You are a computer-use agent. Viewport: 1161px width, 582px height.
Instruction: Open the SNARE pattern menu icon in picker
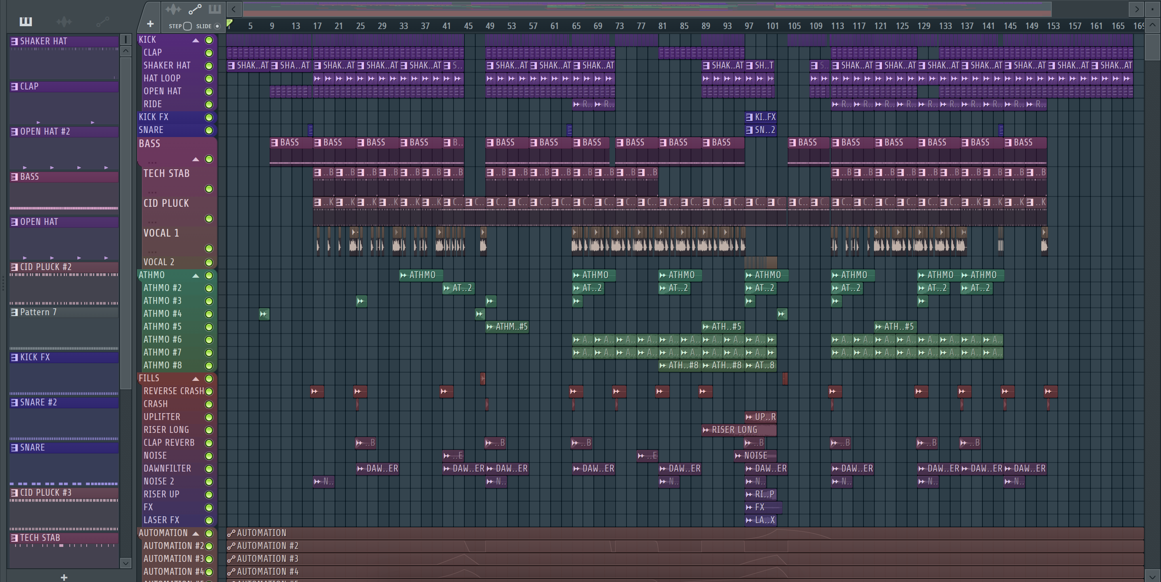click(x=15, y=448)
